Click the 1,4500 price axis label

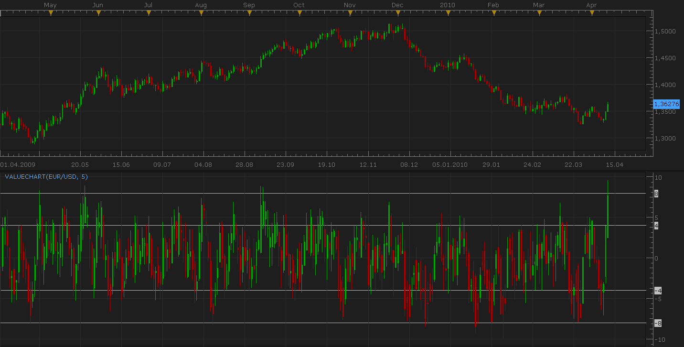click(x=664, y=58)
